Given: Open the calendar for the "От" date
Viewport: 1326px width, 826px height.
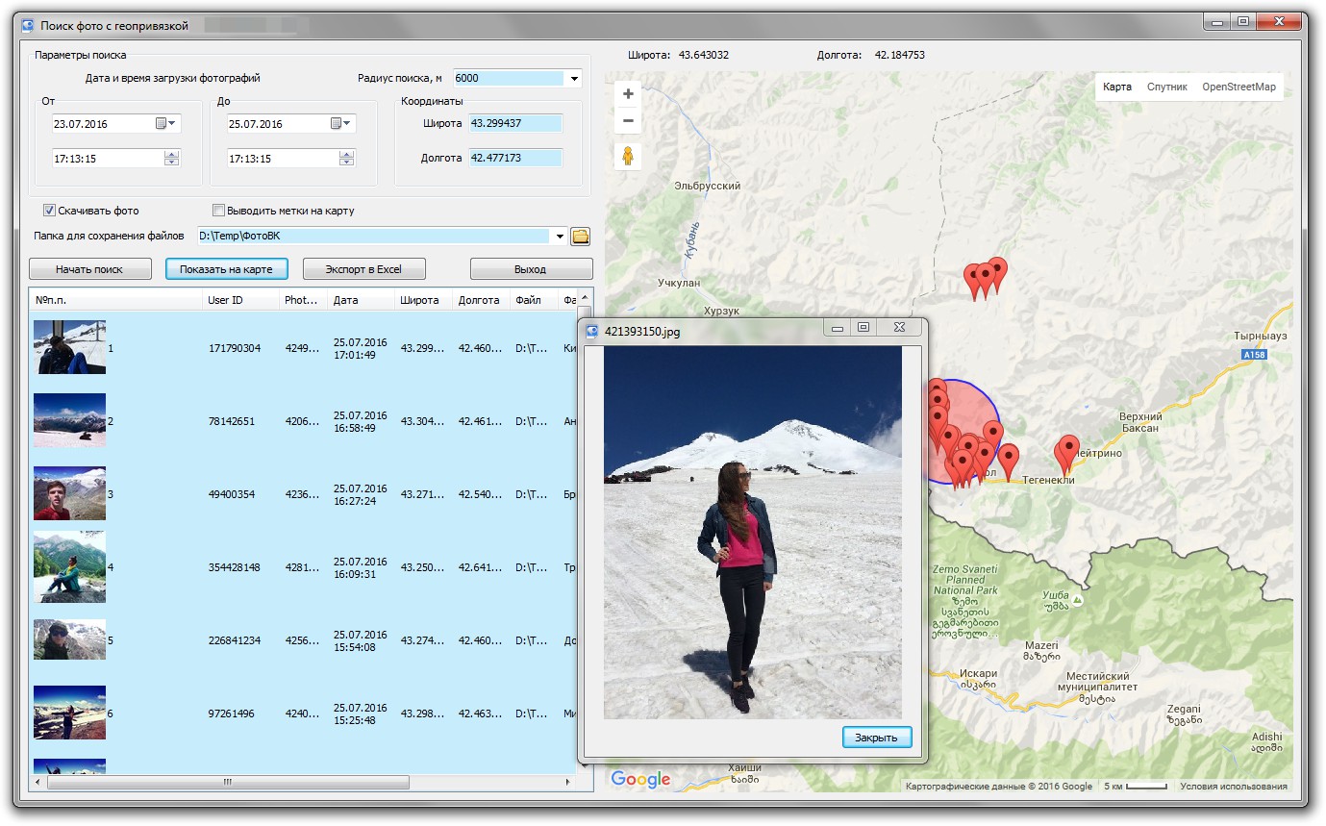Looking at the screenshot, I should tap(164, 124).
